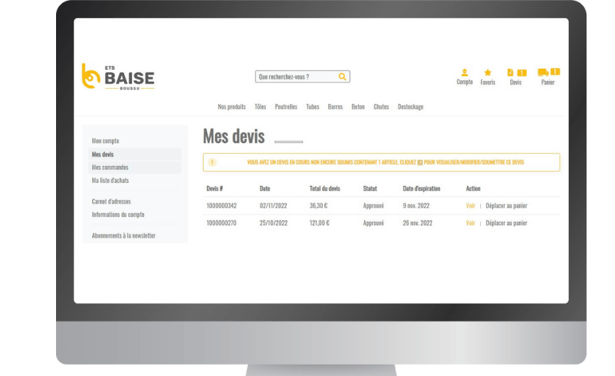Open Informations du compte in sidebar
Screen dimensions: 615x376
point(118,214)
